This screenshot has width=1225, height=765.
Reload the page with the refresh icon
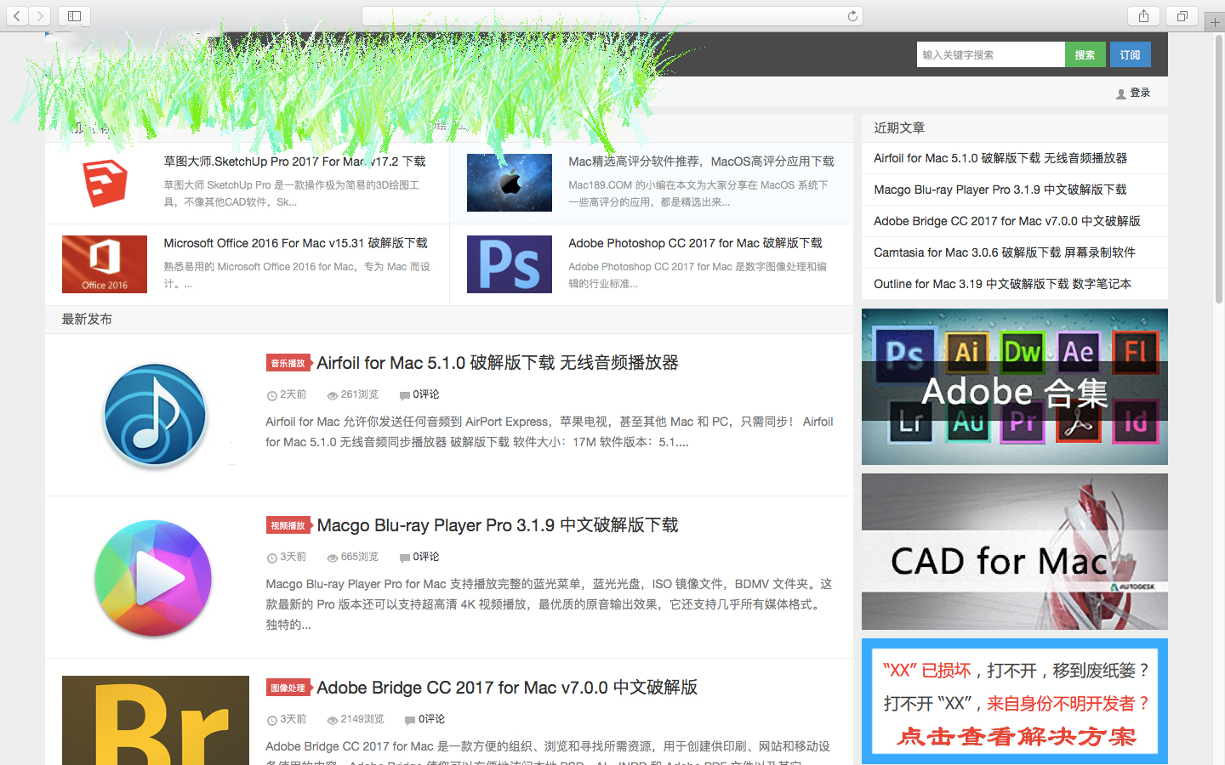(852, 16)
